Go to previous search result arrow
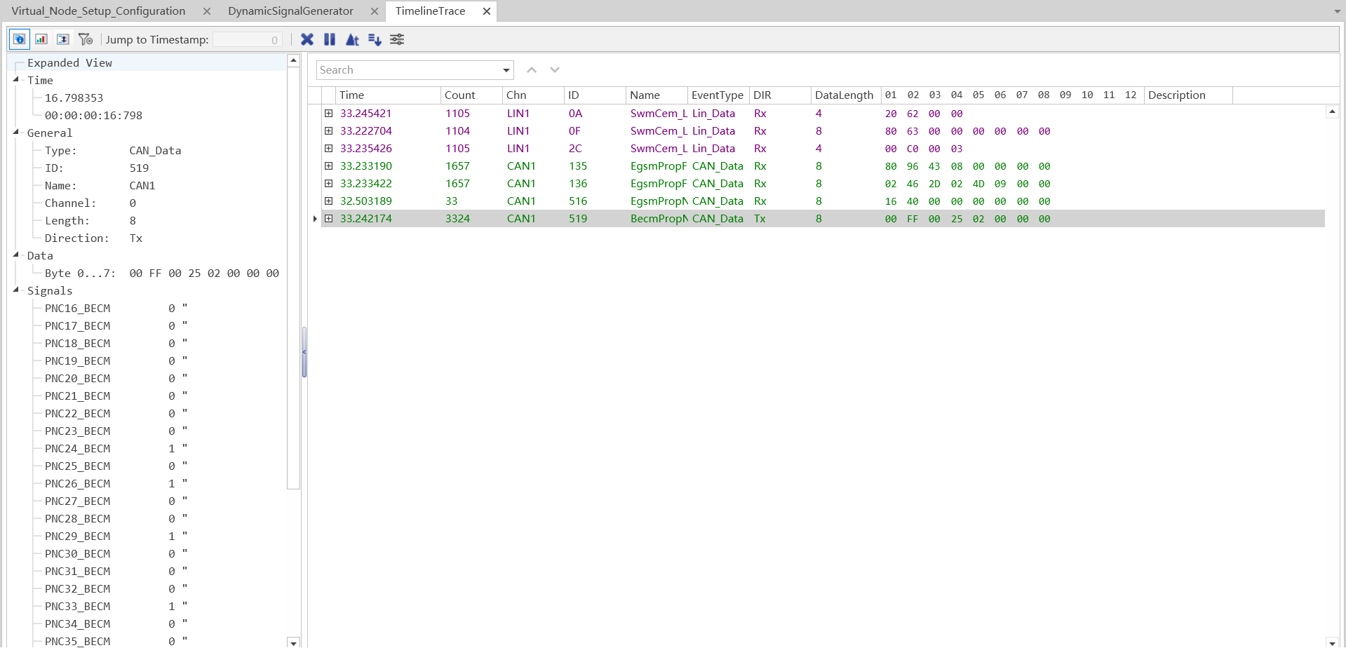Viewport: 1346px width, 648px height. pos(532,70)
